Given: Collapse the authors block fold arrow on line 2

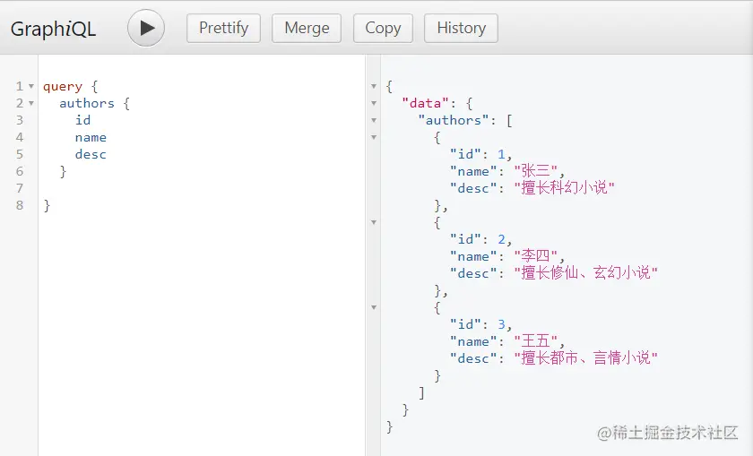Looking at the screenshot, I should [32, 104].
